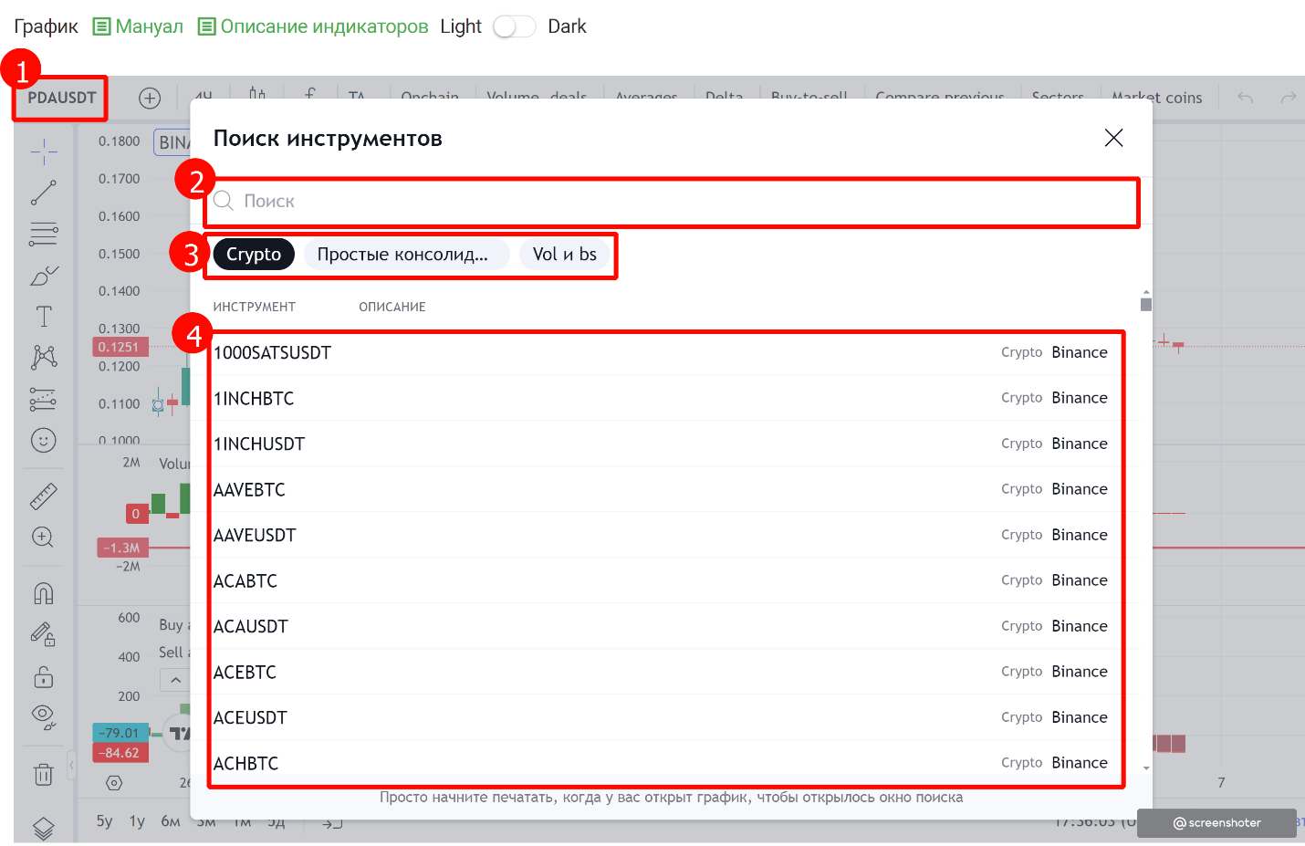The width and height of the screenshot is (1305, 846).
Task: Open the Описание индикаторов link
Action: coord(314,26)
